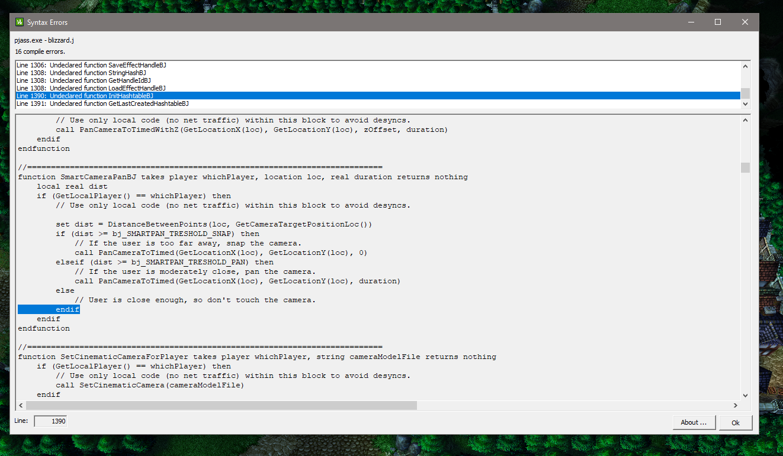This screenshot has height=456, width=783.
Task: Click the bj_SMARTPAN_TRESHOLD_SNAP condition line
Action: [x=158, y=234]
